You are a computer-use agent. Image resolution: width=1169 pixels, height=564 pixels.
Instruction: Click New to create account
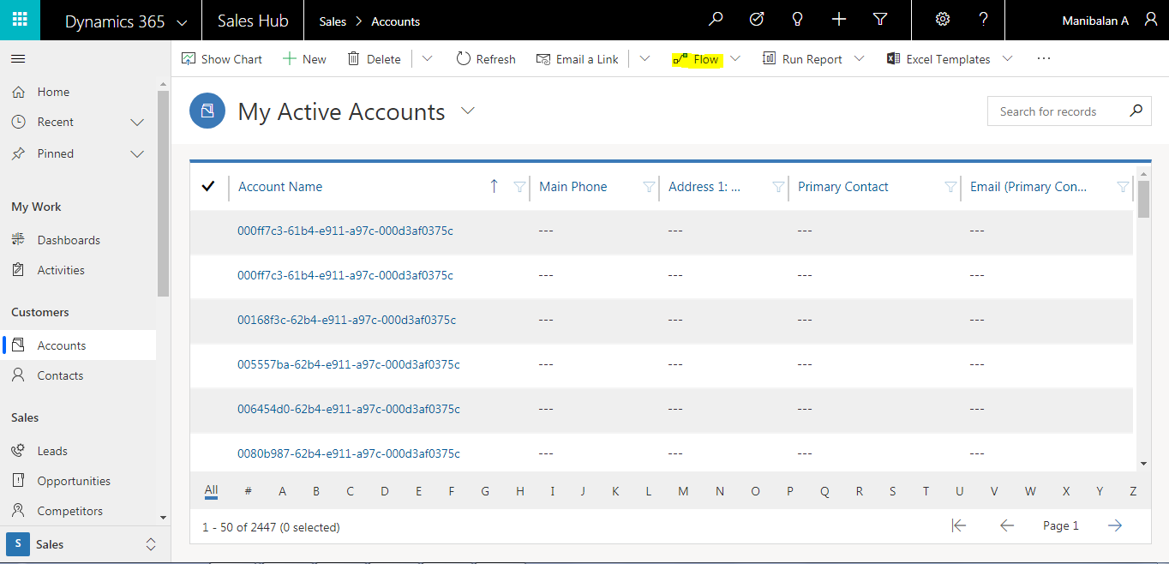[x=304, y=59]
